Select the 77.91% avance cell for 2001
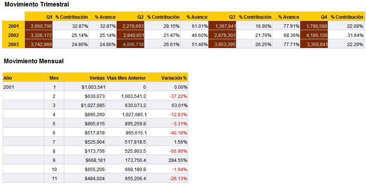The image size is (366, 184). [286, 26]
